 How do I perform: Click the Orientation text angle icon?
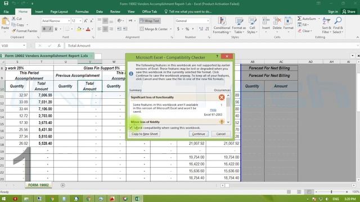click(x=119, y=21)
